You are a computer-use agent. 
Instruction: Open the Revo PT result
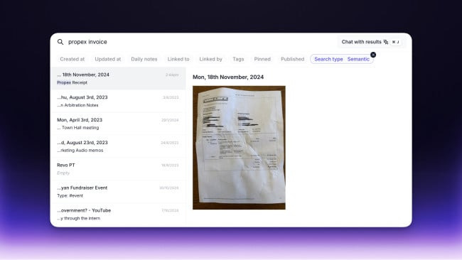(x=118, y=169)
